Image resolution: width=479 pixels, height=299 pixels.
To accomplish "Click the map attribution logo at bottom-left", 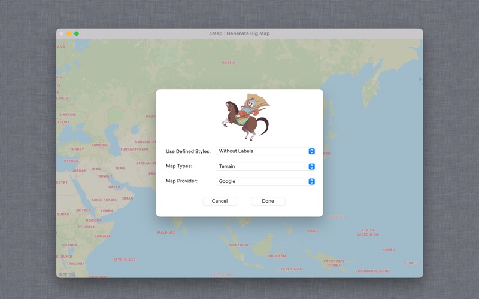I will click(x=66, y=274).
